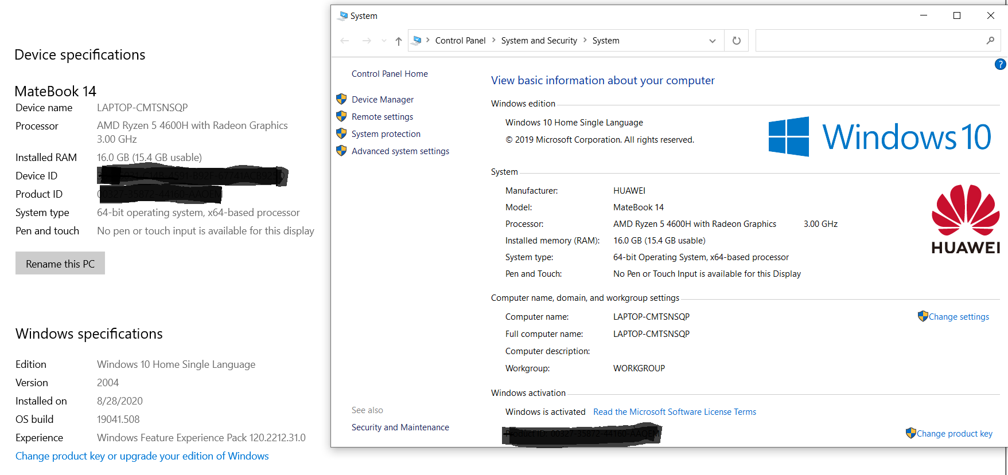Screen dimensions: 1008x475
Task: Click Installed on date 8/28/2020
Action: (x=120, y=401)
